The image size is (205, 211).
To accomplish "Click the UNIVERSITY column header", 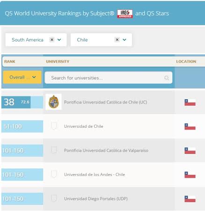I will 58,61.
